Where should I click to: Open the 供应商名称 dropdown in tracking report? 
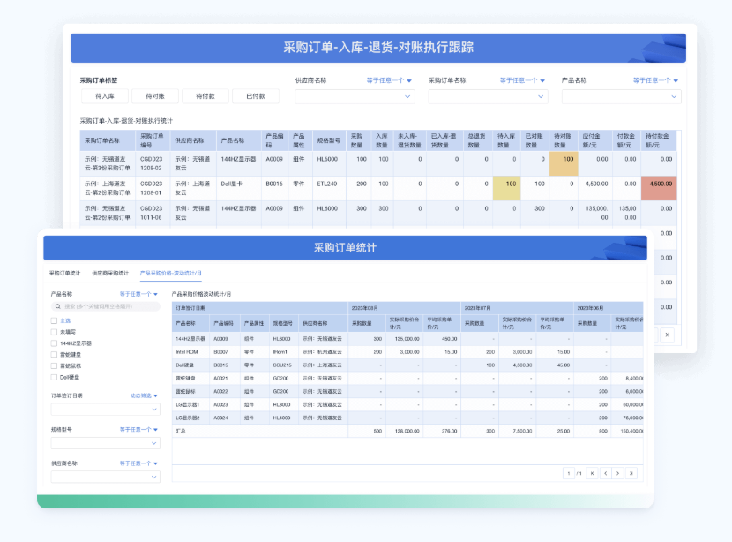407,96
